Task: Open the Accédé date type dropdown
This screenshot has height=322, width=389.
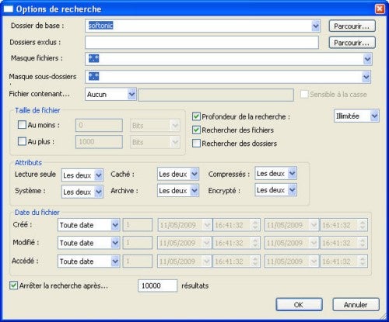Action: tap(115, 261)
